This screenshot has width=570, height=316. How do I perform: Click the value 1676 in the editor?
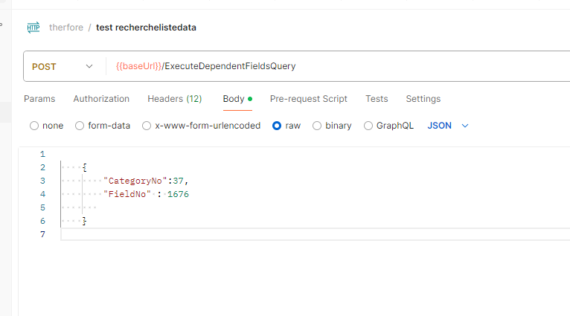(178, 194)
